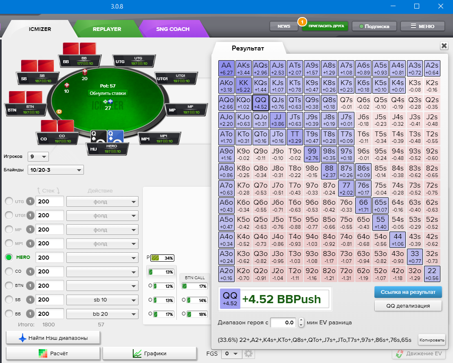Select the UTG1 radio button
Viewport: 453px width, 363px height.
click(9, 215)
